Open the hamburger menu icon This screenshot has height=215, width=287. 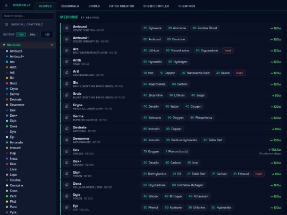6,5
